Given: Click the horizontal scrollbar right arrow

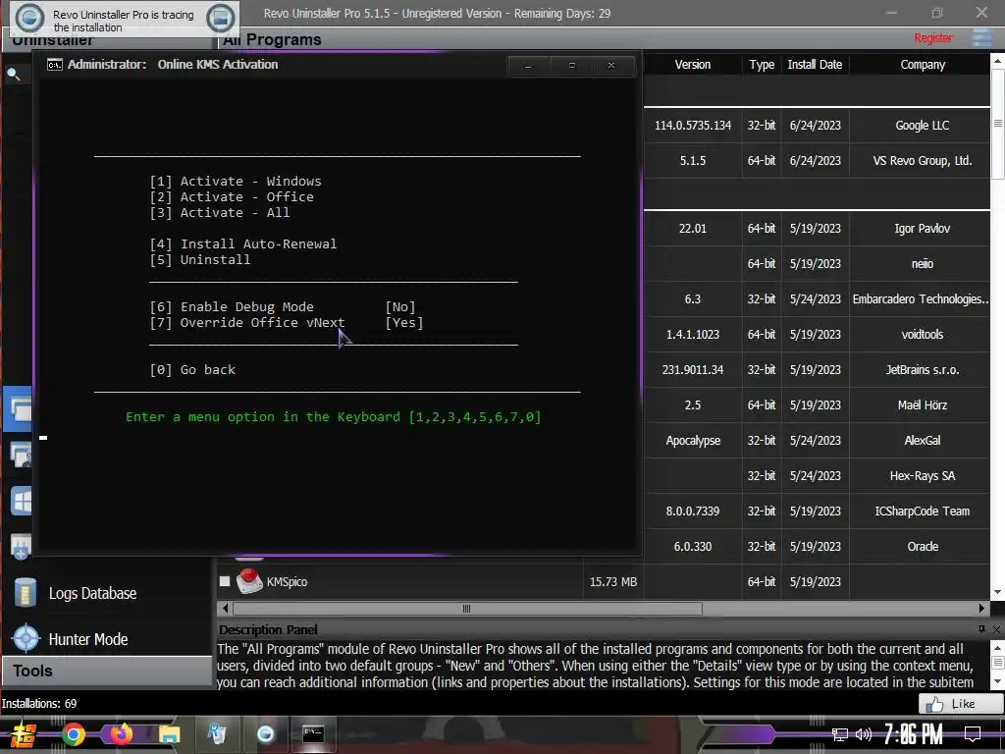Looking at the screenshot, I should [x=981, y=608].
